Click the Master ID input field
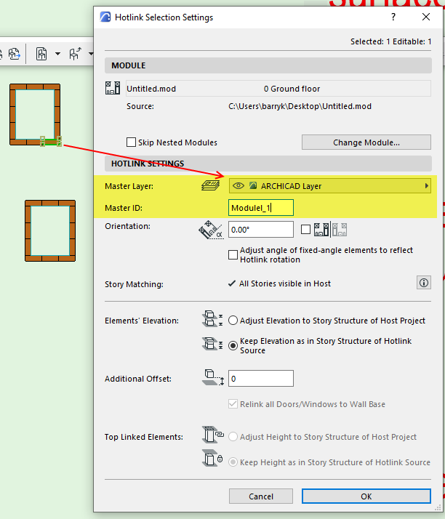 point(261,208)
